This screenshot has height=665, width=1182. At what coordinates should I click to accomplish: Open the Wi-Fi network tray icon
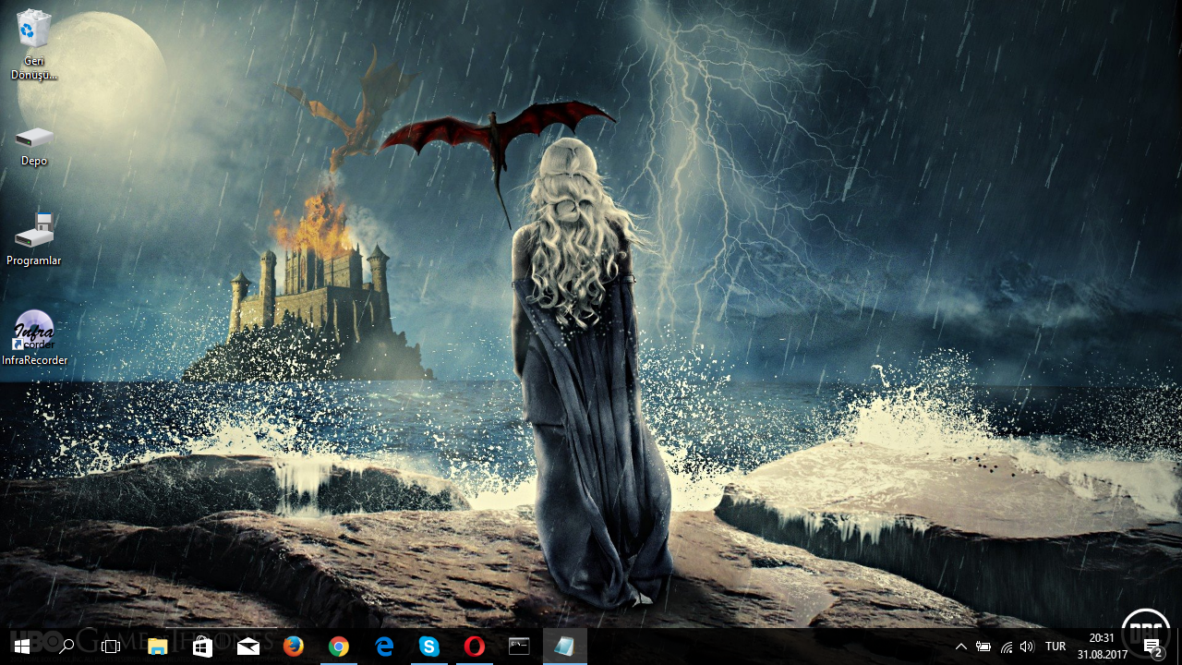point(1006,647)
